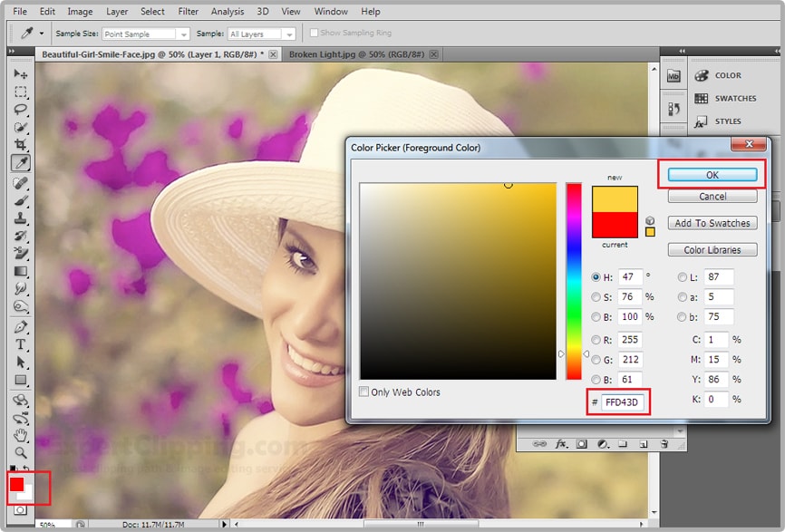
Task: Open the Swatches panel icon
Action: click(702, 98)
